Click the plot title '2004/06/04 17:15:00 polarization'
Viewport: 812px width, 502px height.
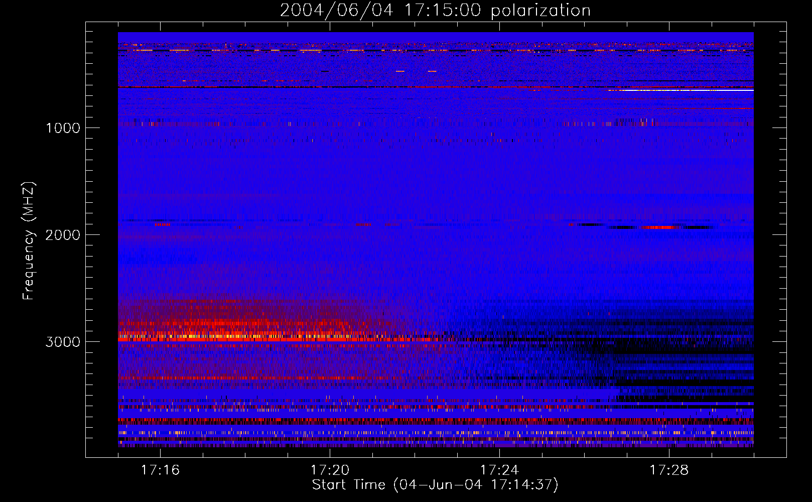(435, 11)
